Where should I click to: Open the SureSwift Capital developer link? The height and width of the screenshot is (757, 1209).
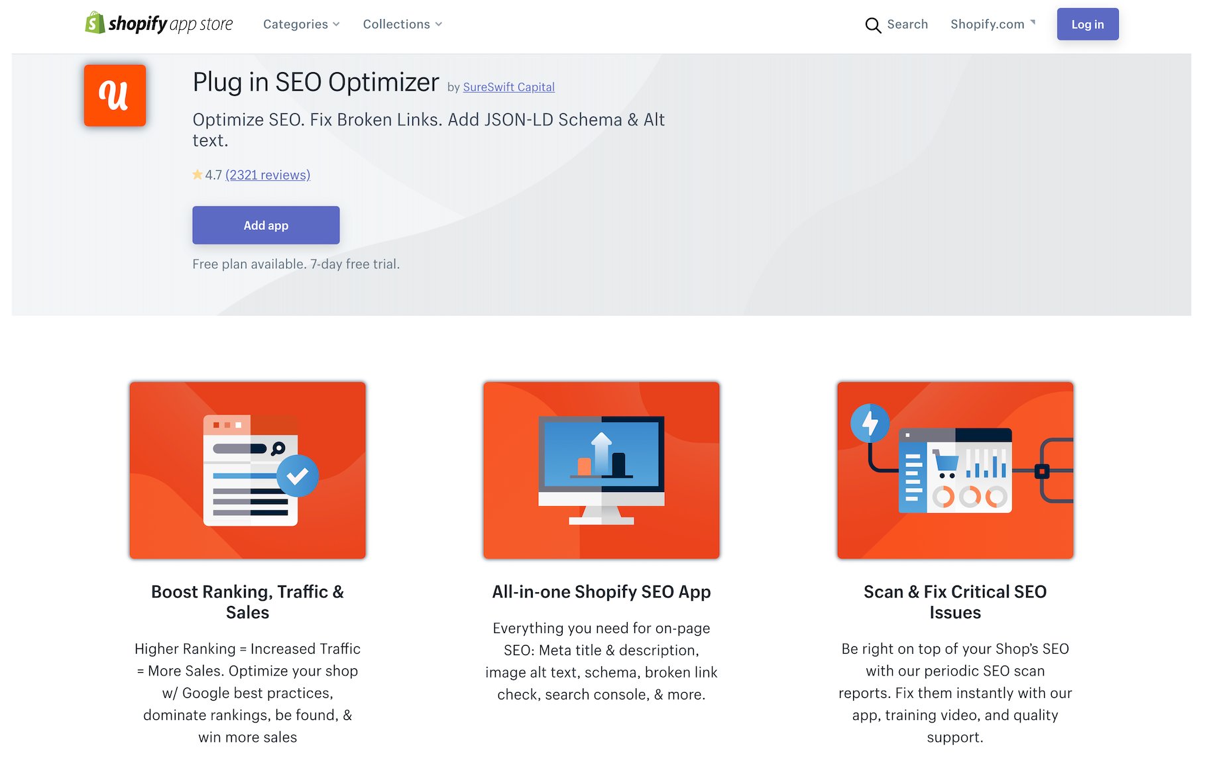coord(508,87)
